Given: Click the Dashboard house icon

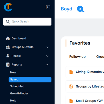Looking at the screenshot, I should pyautogui.click(x=8, y=38).
